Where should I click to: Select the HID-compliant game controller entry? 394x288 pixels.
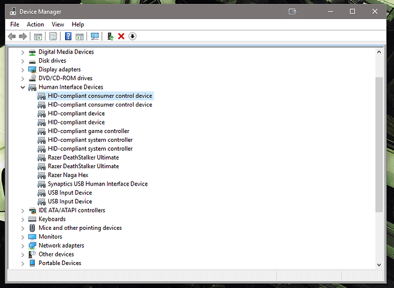[x=88, y=131]
